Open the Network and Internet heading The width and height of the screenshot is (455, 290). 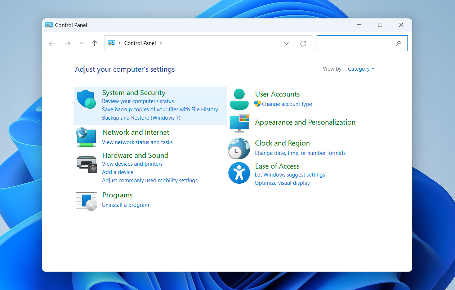136,132
